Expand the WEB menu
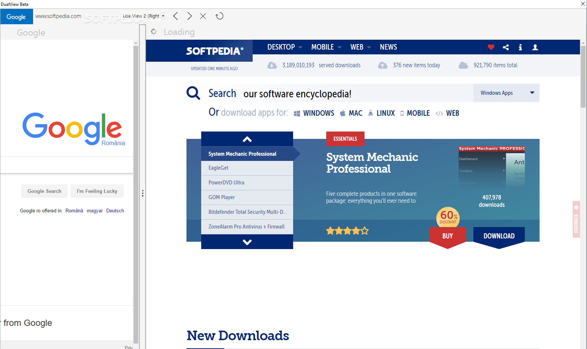 [360, 47]
